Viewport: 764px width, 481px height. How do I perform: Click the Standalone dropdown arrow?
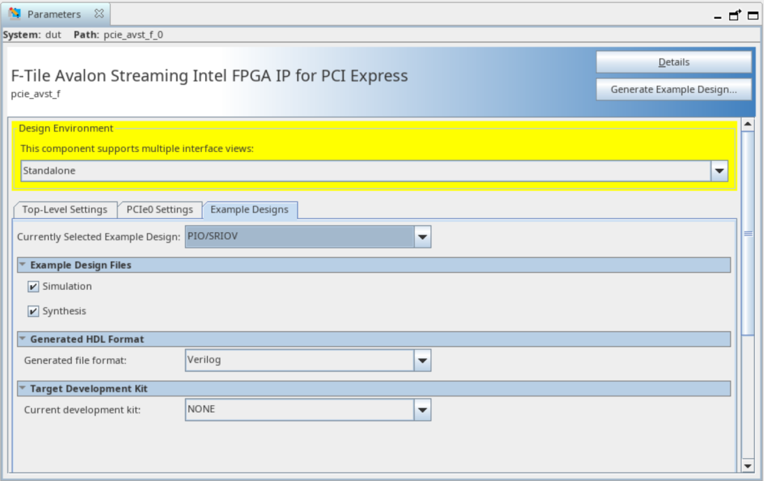point(719,171)
